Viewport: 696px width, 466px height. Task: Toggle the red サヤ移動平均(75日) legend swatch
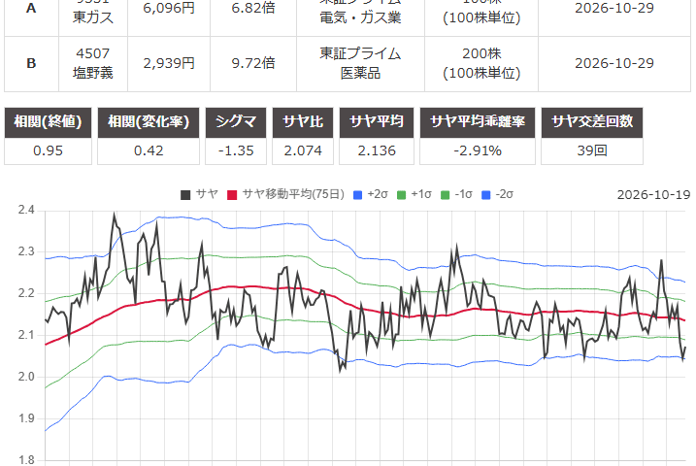pos(232,195)
